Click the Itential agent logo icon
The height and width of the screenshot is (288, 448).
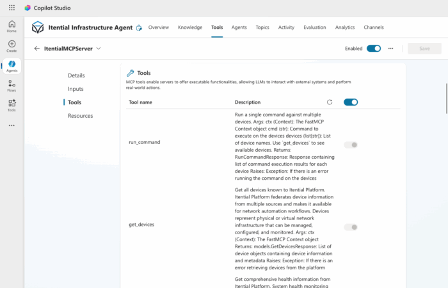pos(38,28)
